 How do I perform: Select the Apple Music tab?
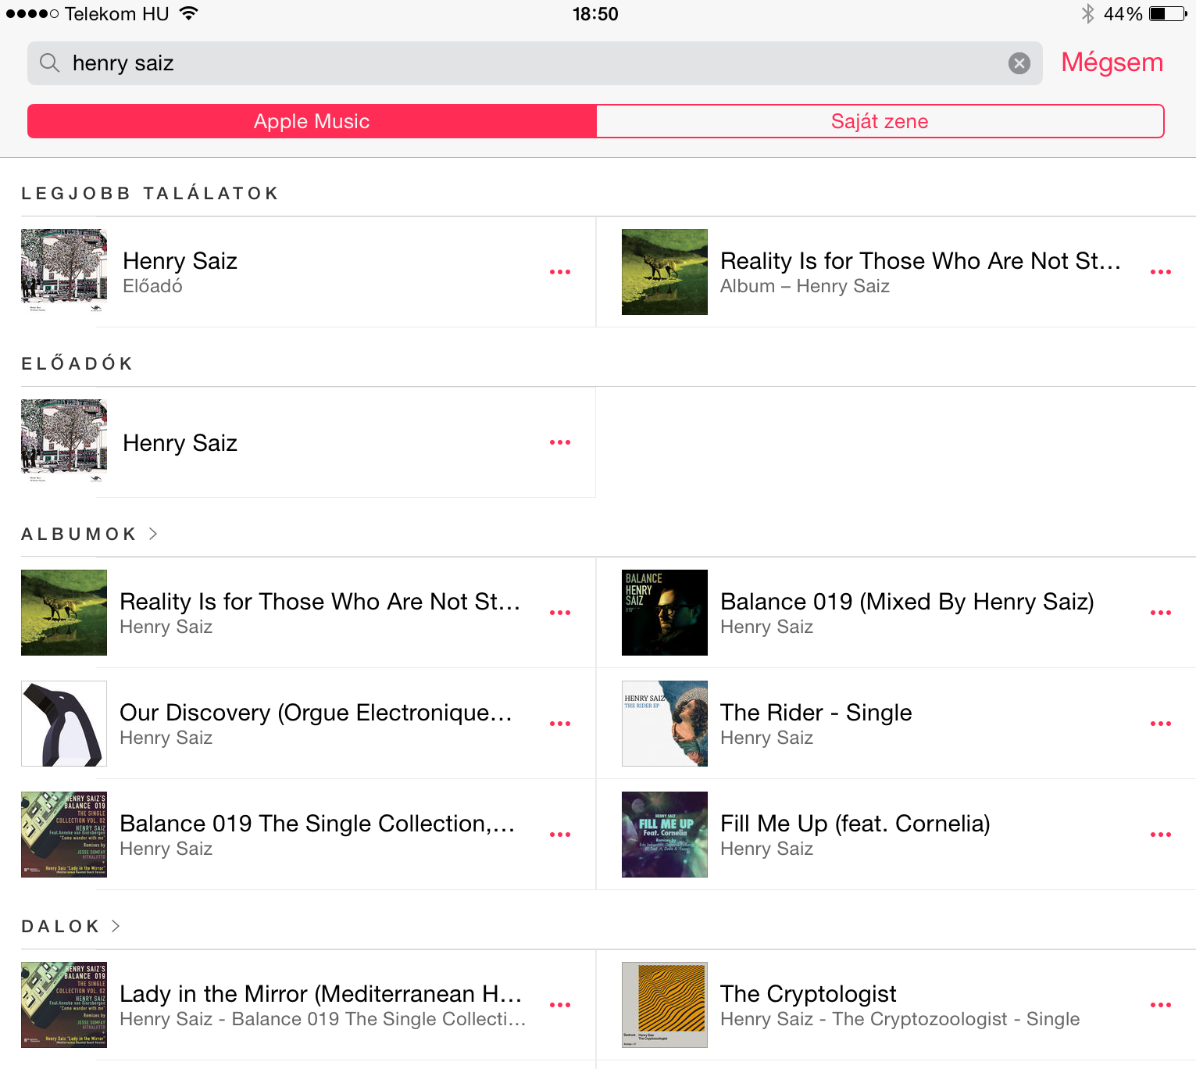(x=312, y=121)
